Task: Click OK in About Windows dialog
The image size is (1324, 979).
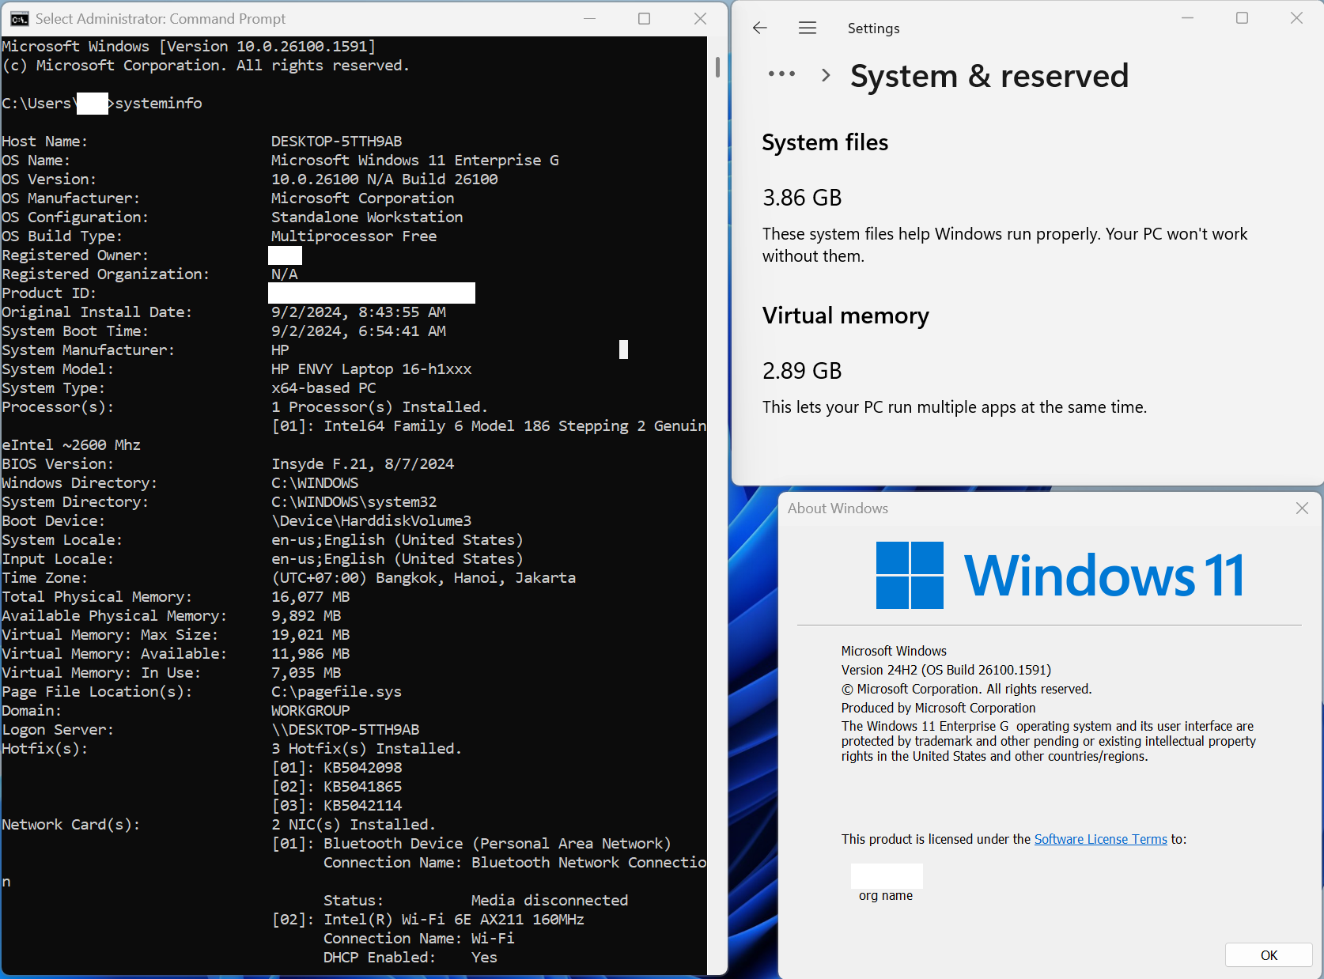Action: (1269, 955)
